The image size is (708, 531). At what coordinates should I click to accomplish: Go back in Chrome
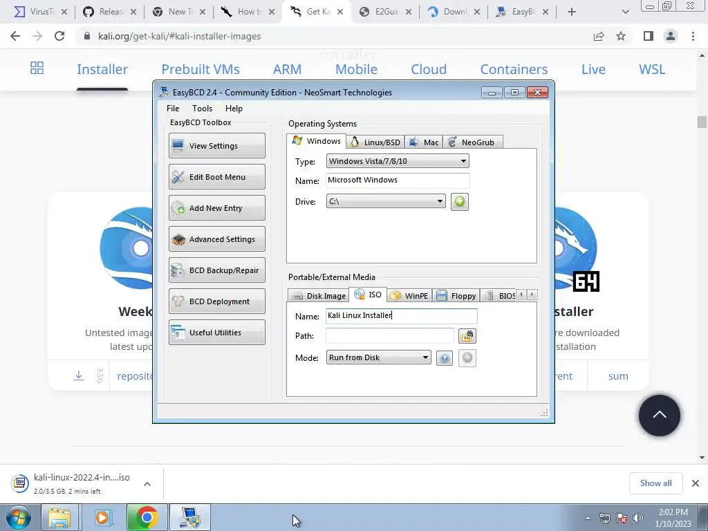[15, 36]
